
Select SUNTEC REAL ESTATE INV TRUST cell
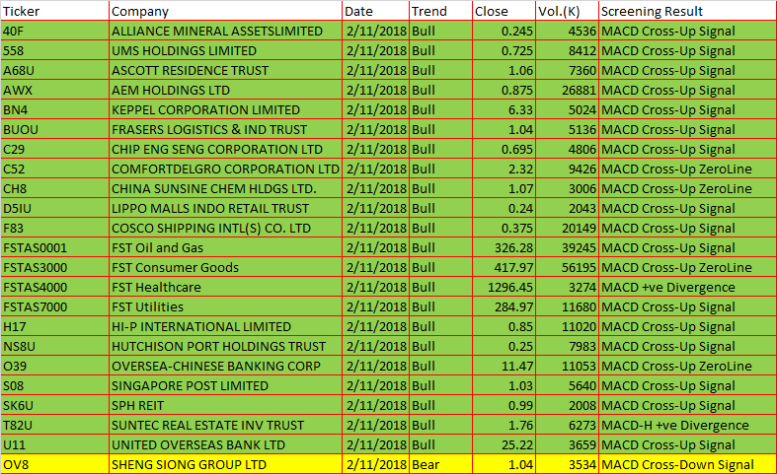coord(225,425)
